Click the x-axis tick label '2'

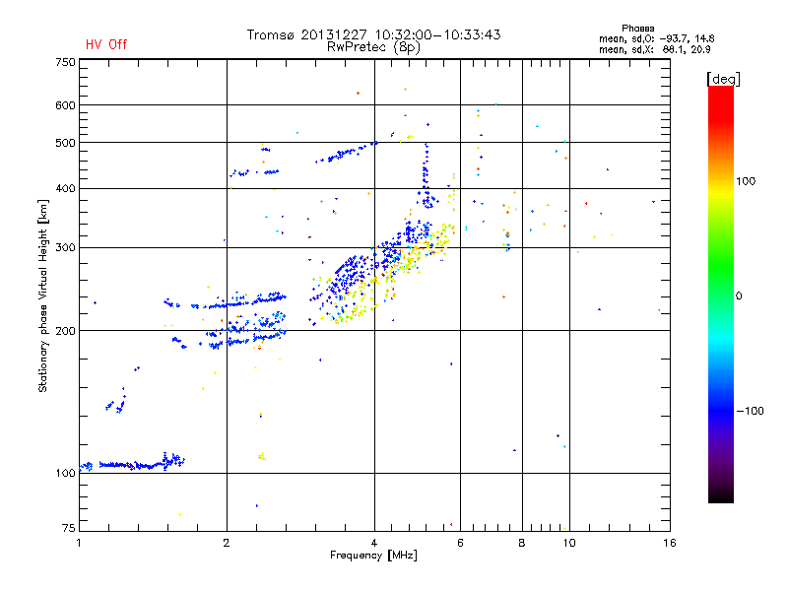tap(227, 543)
